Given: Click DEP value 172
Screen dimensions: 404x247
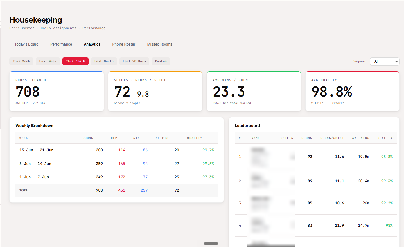Looking at the screenshot, I should [x=122, y=177].
